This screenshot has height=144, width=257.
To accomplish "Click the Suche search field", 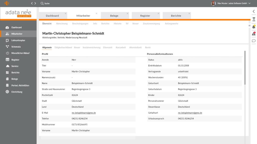I will pyautogui.click(x=47, y=3).
